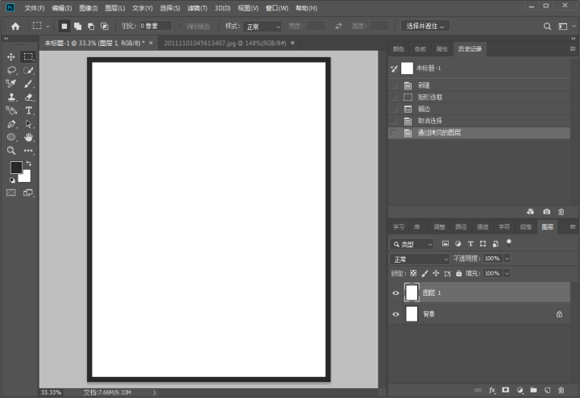
Task: Select the 3D Material Eyedropper tool
Action: (11, 84)
